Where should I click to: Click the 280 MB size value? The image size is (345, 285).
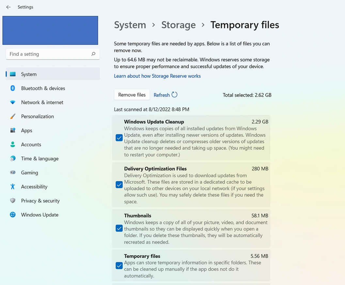click(260, 169)
